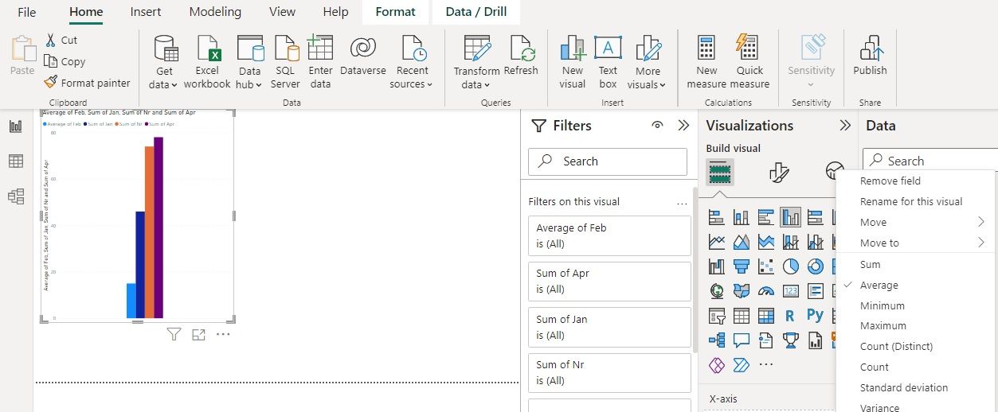Open the Format visual brush tab
The image size is (998, 412).
[x=780, y=172]
